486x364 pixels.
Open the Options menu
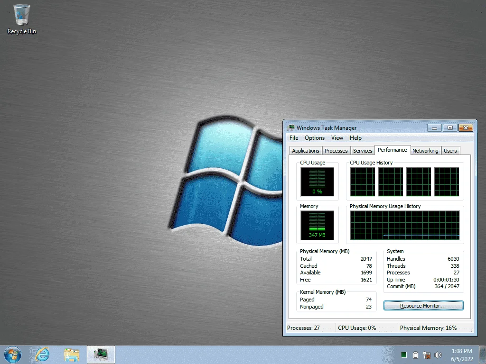pyautogui.click(x=315, y=138)
